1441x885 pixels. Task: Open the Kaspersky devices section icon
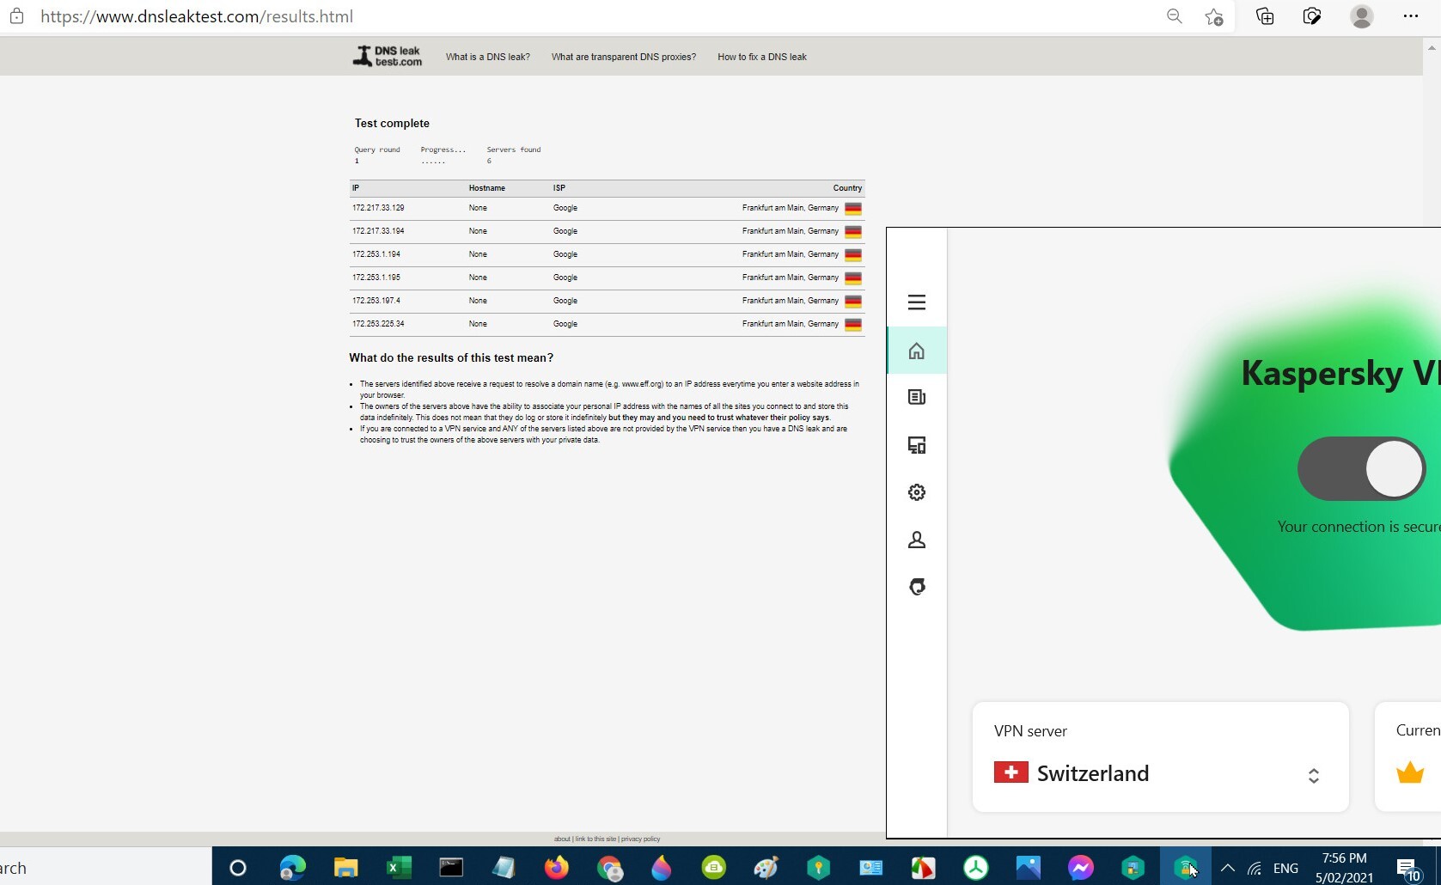(917, 445)
